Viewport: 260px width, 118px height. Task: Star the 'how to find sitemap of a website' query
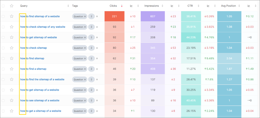click(x=11, y=16)
